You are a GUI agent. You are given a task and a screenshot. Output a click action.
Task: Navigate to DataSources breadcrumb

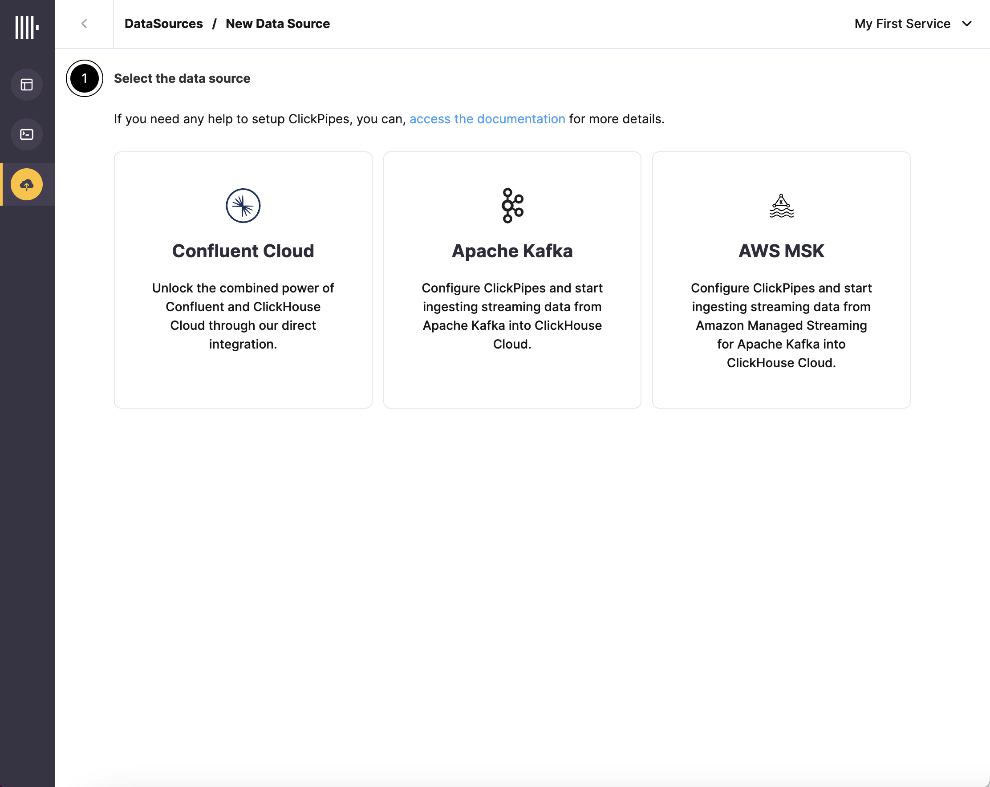click(x=163, y=24)
